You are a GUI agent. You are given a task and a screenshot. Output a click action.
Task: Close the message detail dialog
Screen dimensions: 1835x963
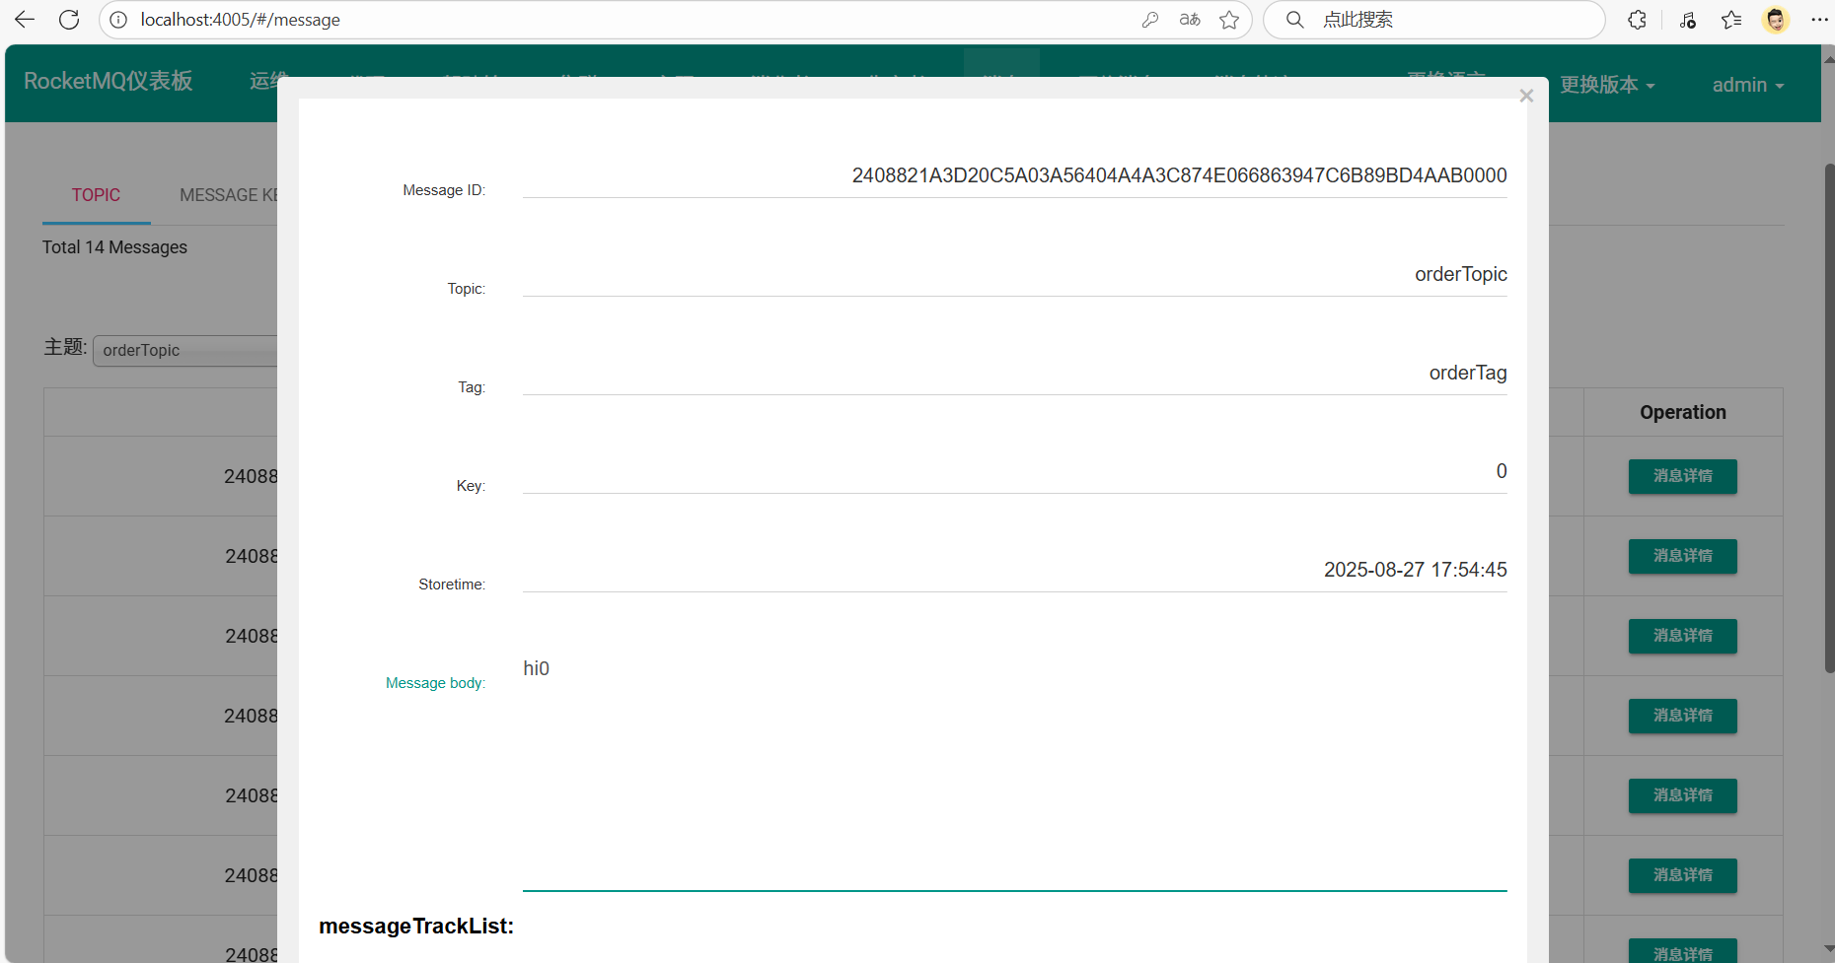(x=1526, y=96)
